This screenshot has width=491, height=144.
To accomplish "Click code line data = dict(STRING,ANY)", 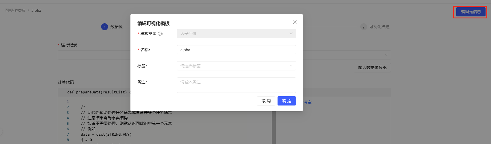I will click(106, 134).
